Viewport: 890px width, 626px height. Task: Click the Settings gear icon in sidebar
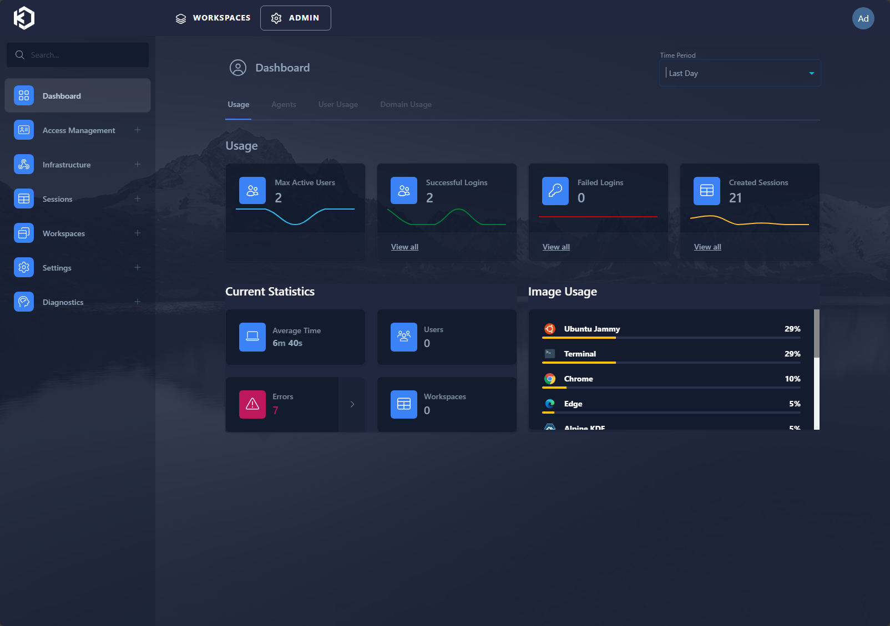24,267
